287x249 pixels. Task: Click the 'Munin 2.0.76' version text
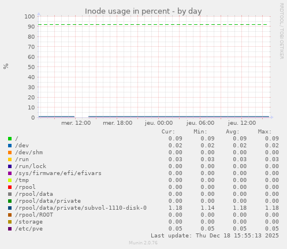click(x=143, y=243)
